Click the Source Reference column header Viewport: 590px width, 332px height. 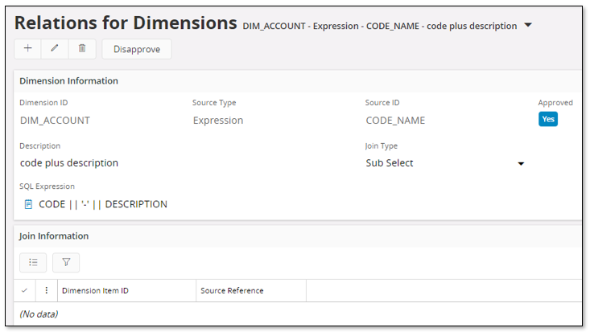pyautogui.click(x=231, y=290)
